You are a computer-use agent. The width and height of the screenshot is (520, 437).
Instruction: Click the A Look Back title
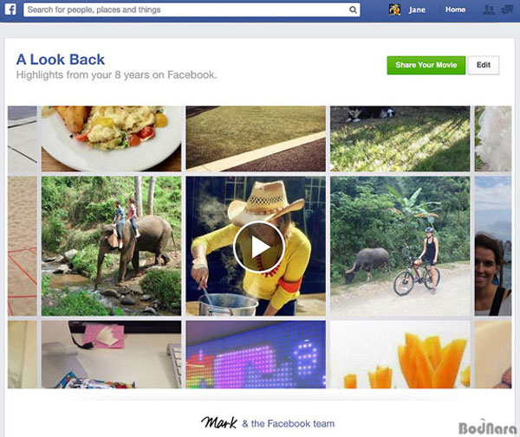click(x=61, y=60)
